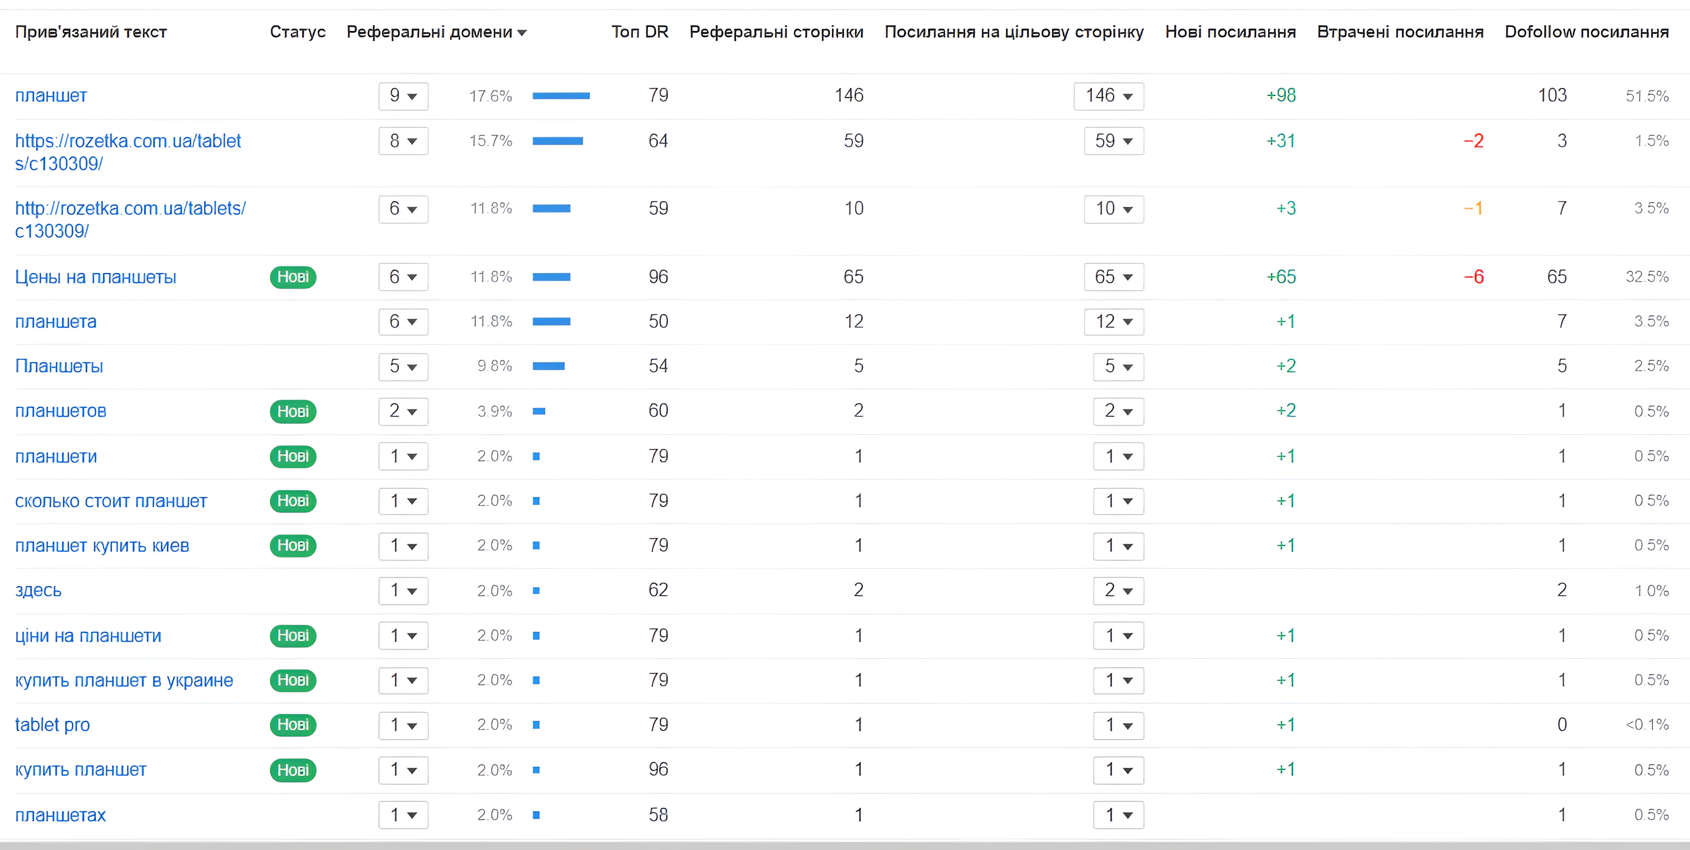Open 5 domains dropdown for Планшеты row
Viewport: 1690px width, 850px height.
tap(404, 366)
